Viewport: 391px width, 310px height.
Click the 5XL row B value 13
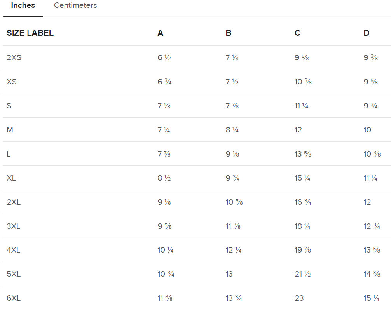click(229, 274)
